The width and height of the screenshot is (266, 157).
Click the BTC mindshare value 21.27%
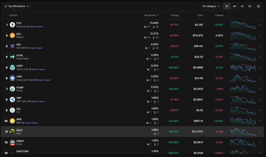click(x=154, y=34)
